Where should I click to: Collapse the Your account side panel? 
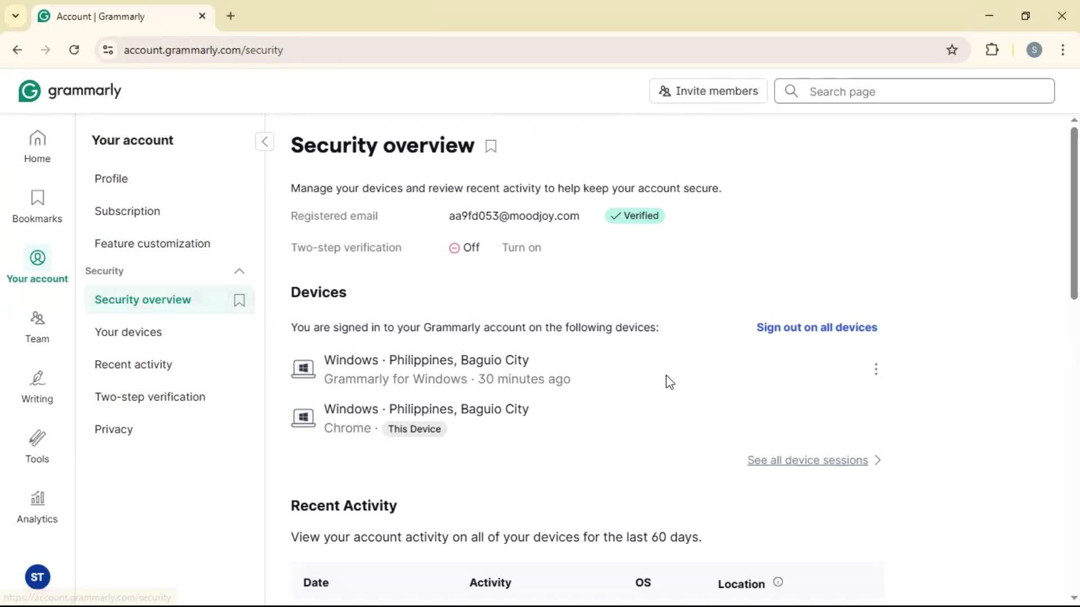[x=264, y=141]
